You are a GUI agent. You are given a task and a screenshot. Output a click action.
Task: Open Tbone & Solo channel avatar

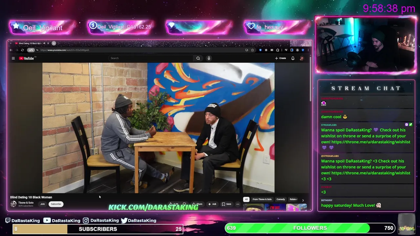[13, 204]
